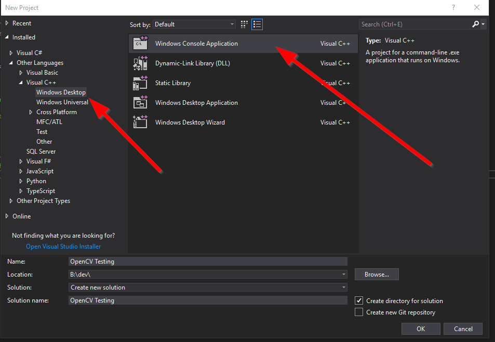
Task: Click the Windows Desktop Application template icon
Action: click(140, 103)
